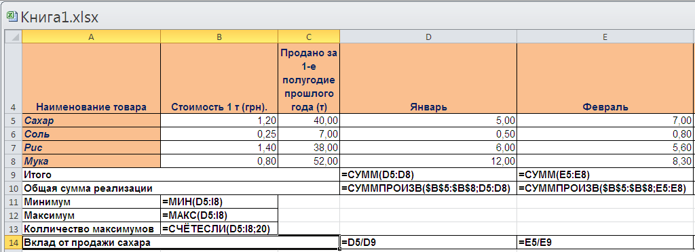Click the 'Январь' header cell
Viewport: 695px width, 252px height.
click(x=428, y=79)
